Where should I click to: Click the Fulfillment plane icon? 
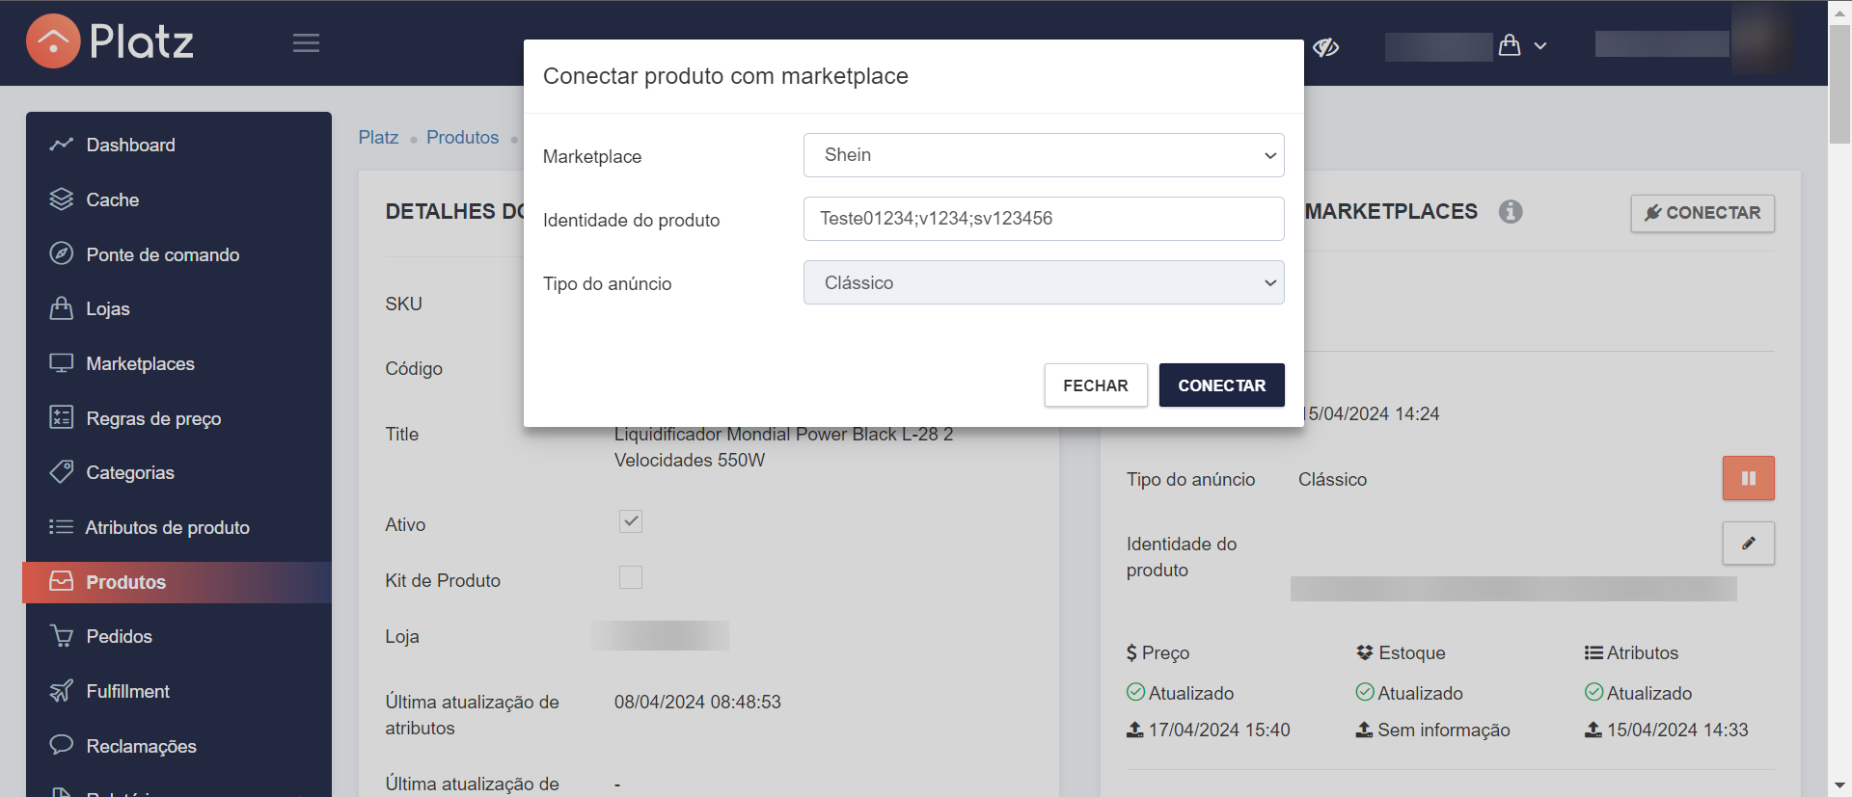[x=62, y=691]
